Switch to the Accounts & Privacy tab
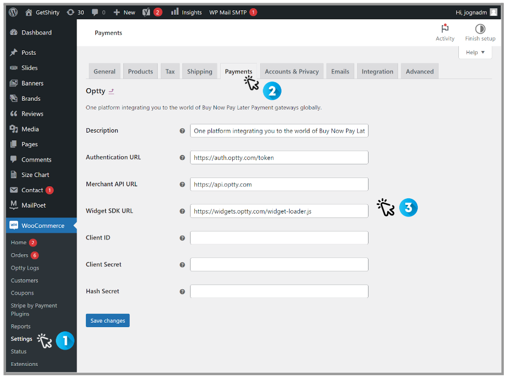 point(291,71)
